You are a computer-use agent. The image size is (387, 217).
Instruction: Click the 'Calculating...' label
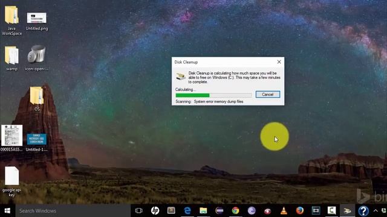186,90
